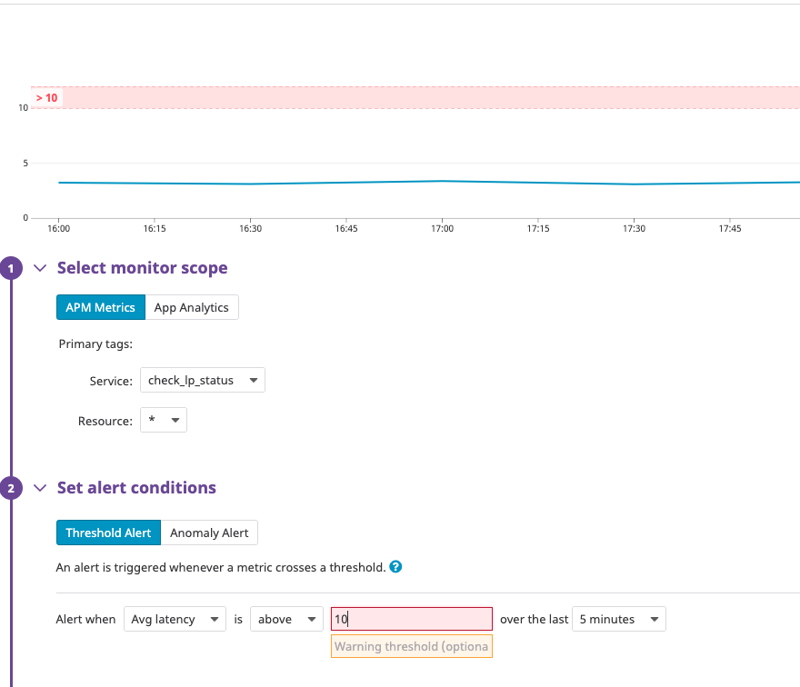Click the shaded alert region above 10
The width and height of the screenshot is (800, 687).
coord(409,95)
